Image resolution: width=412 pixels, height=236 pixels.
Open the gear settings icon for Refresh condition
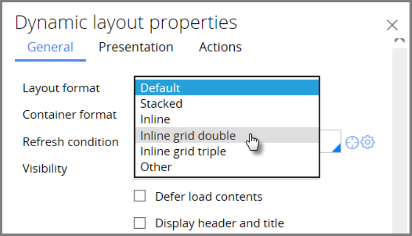pos(368,142)
